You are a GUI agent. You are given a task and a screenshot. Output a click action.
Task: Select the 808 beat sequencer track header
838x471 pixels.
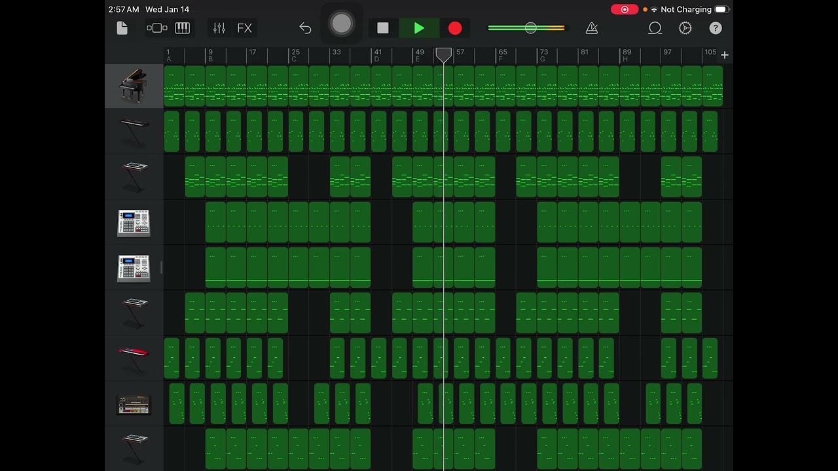coord(134,404)
